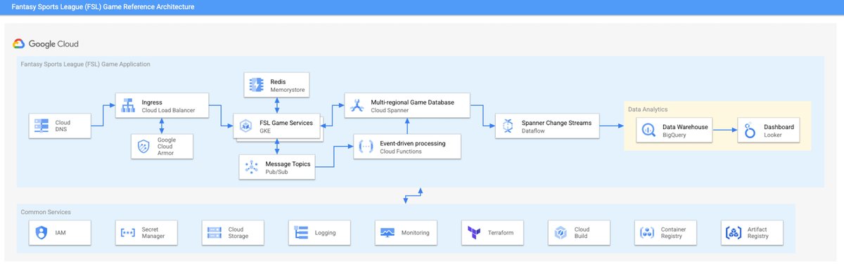Select 'Multi-regional Game Database' label
This screenshot has width=844, height=268.
412,102
